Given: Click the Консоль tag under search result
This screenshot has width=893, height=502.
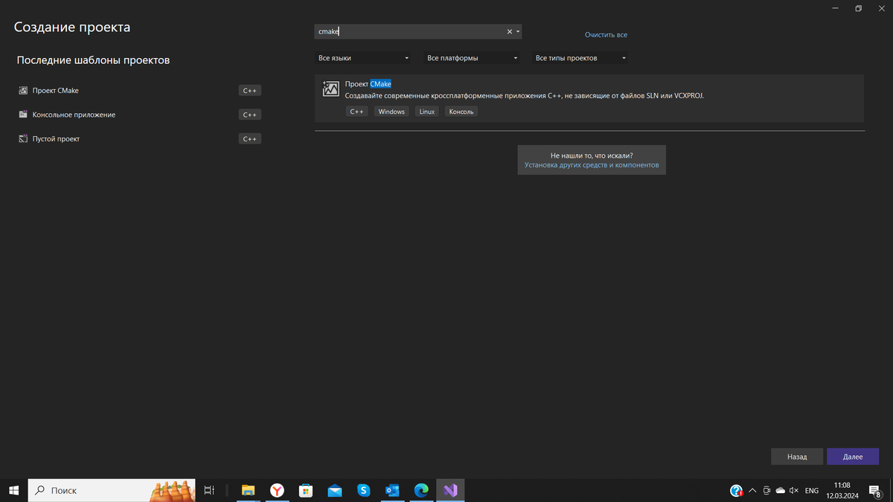Looking at the screenshot, I should click(x=461, y=112).
